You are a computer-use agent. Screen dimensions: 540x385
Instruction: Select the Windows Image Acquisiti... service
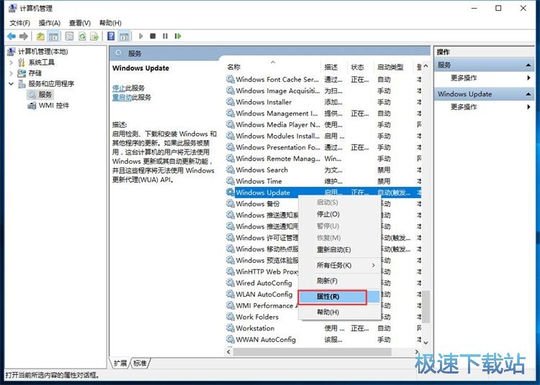click(x=323, y=91)
